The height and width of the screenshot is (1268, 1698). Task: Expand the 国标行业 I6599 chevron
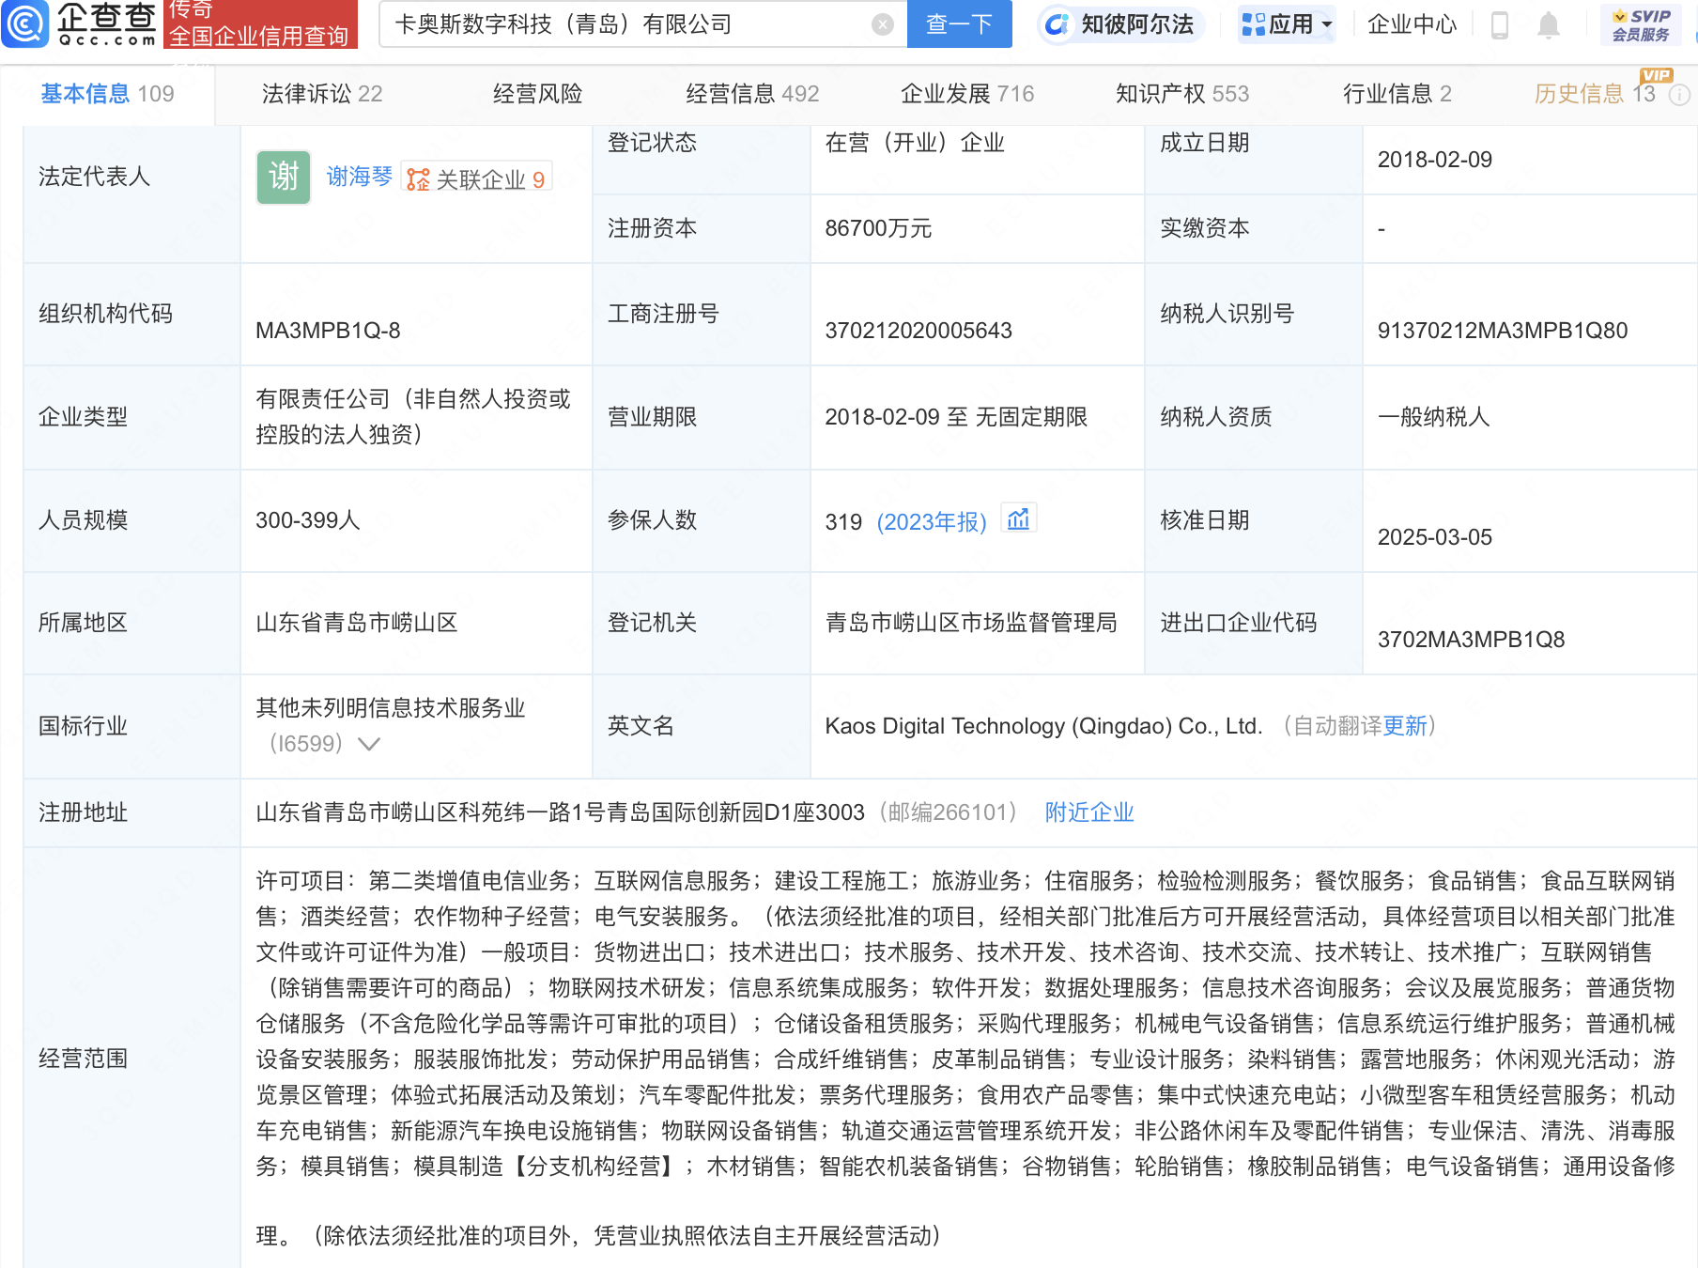tap(369, 744)
